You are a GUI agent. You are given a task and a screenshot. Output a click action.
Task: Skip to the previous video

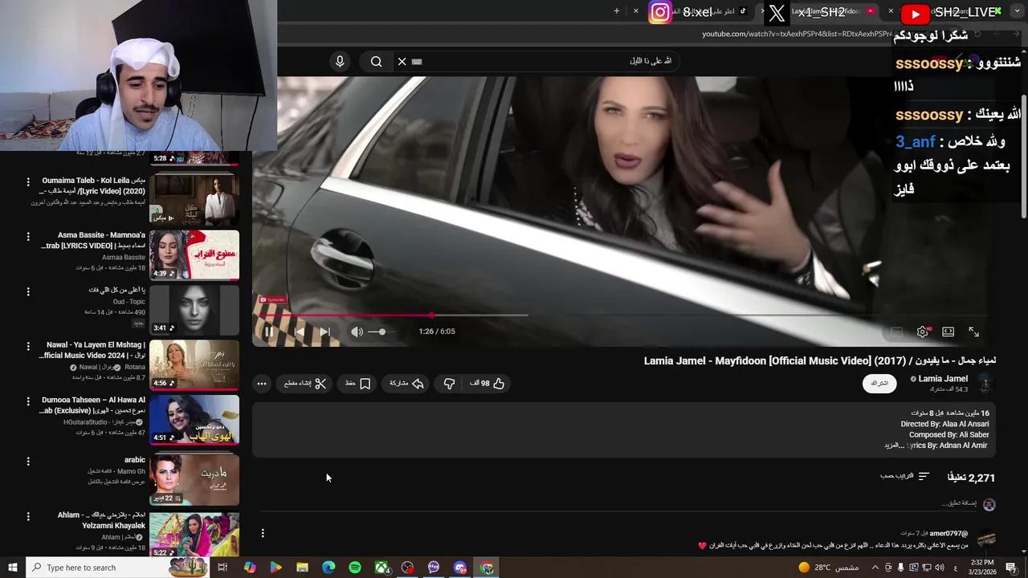click(x=299, y=332)
